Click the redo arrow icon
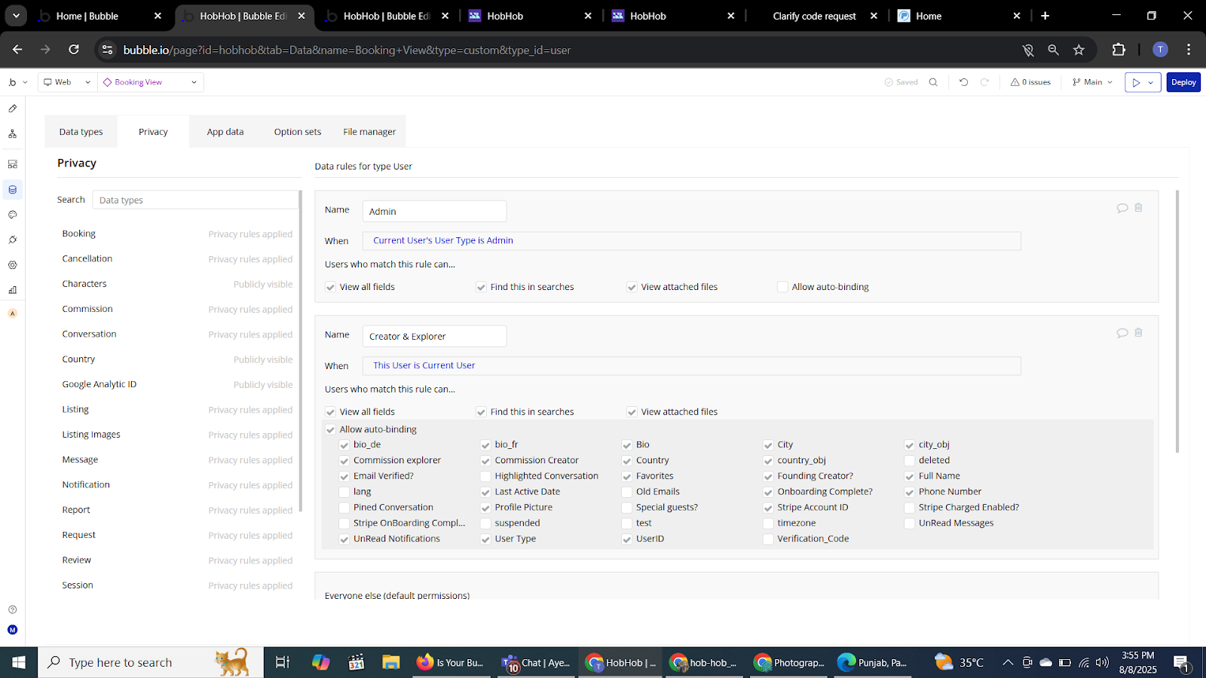Screen dimensions: 1206x678 tap(984, 82)
